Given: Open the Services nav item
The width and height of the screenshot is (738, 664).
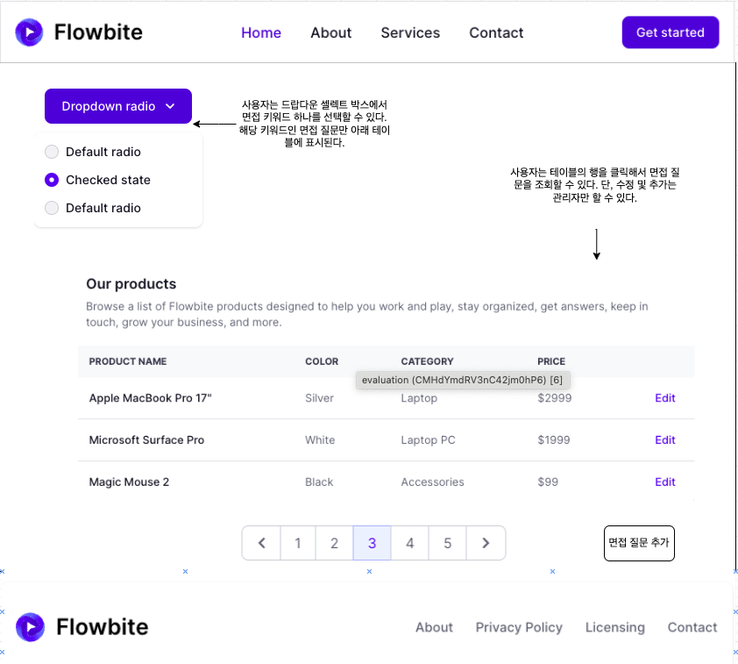Looking at the screenshot, I should coord(410,32).
